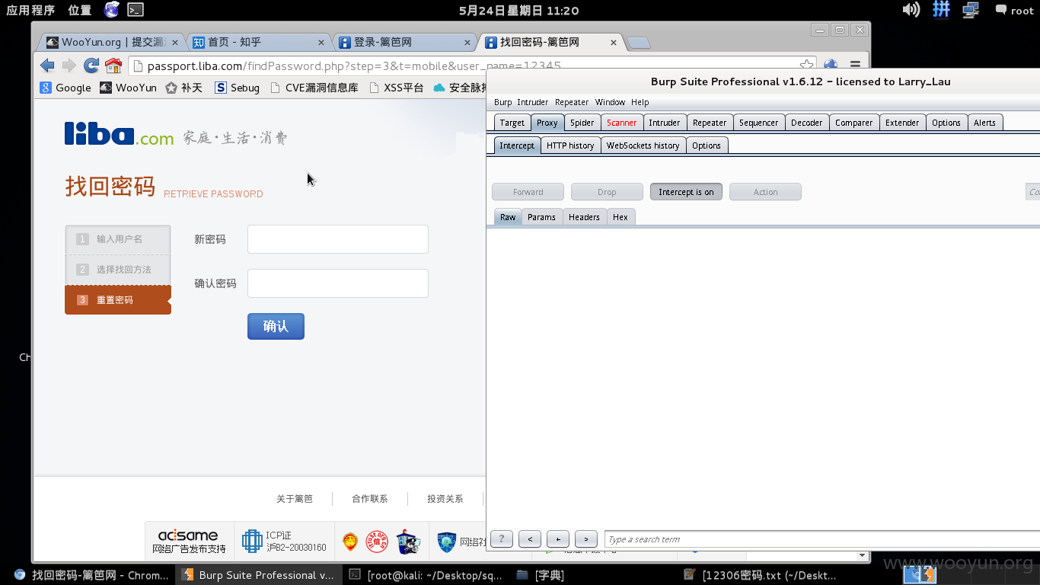The image size is (1040, 585).
Task: Click Chrome back arrow button
Action: click(47, 66)
